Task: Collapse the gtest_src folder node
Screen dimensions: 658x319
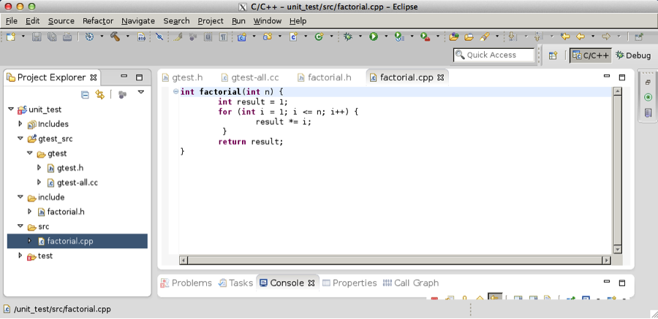Action: click(x=20, y=139)
